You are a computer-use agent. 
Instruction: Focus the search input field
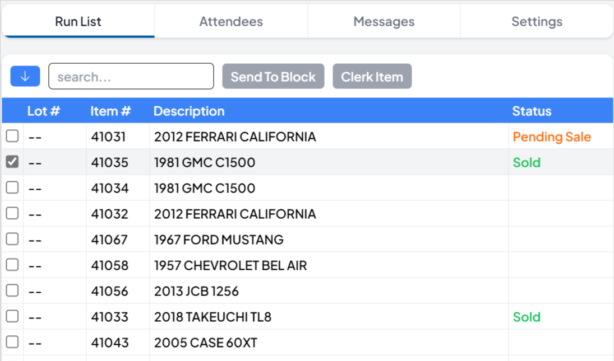click(x=131, y=77)
